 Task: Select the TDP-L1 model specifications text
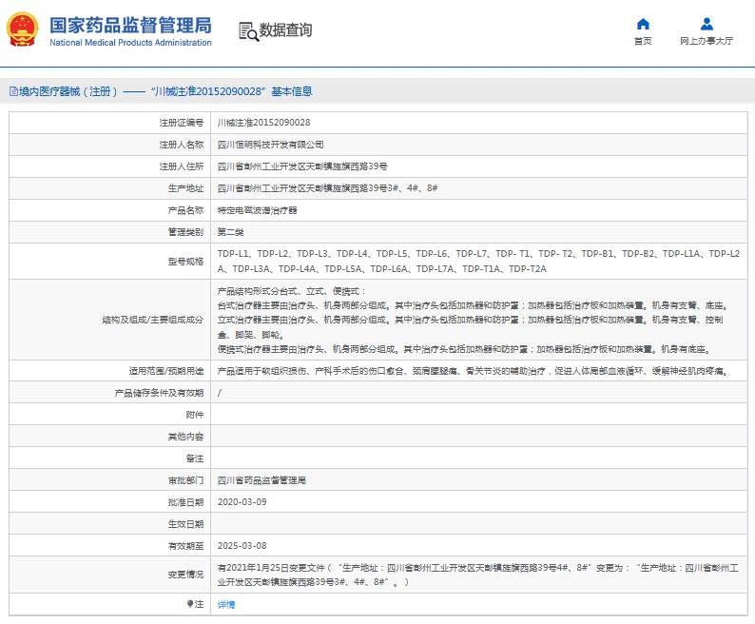pyautogui.click(x=478, y=262)
